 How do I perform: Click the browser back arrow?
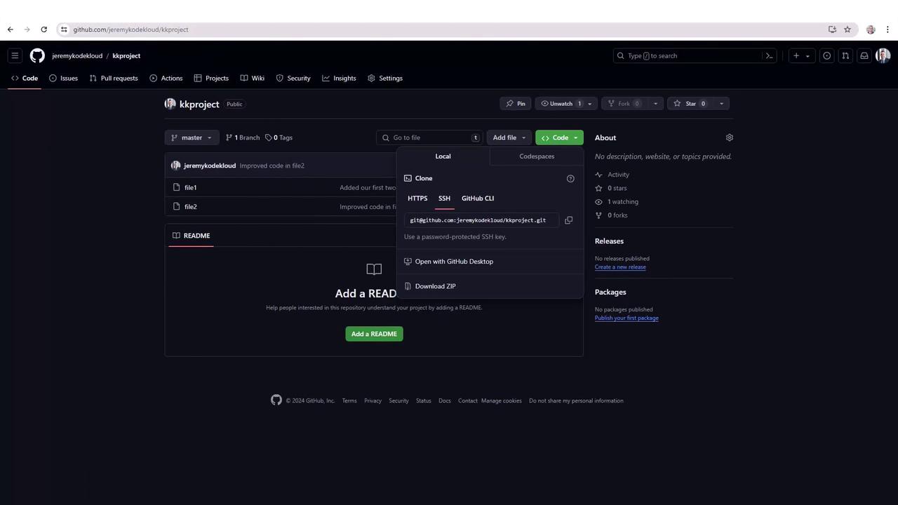click(10, 29)
